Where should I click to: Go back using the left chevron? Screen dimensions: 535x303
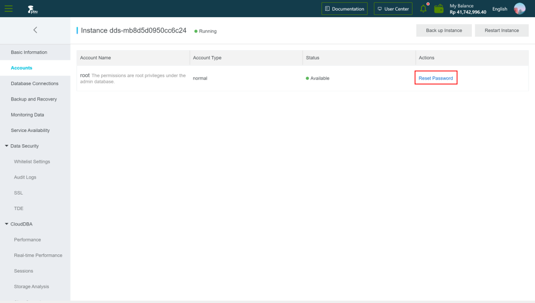point(35,30)
